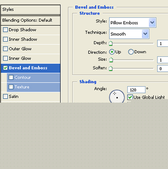Enable the Texture checkbox
The width and height of the screenshot is (168, 169).
pyautogui.click(x=11, y=87)
